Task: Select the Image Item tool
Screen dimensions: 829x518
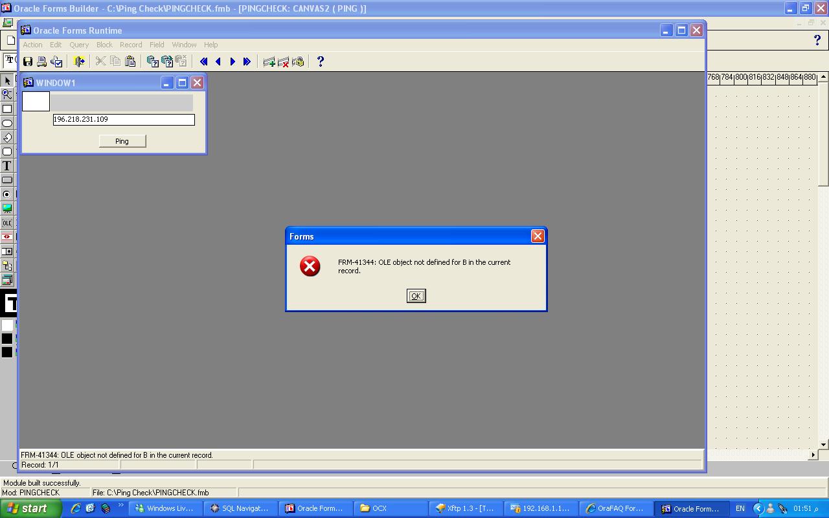Action: pyautogui.click(x=7, y=208)
